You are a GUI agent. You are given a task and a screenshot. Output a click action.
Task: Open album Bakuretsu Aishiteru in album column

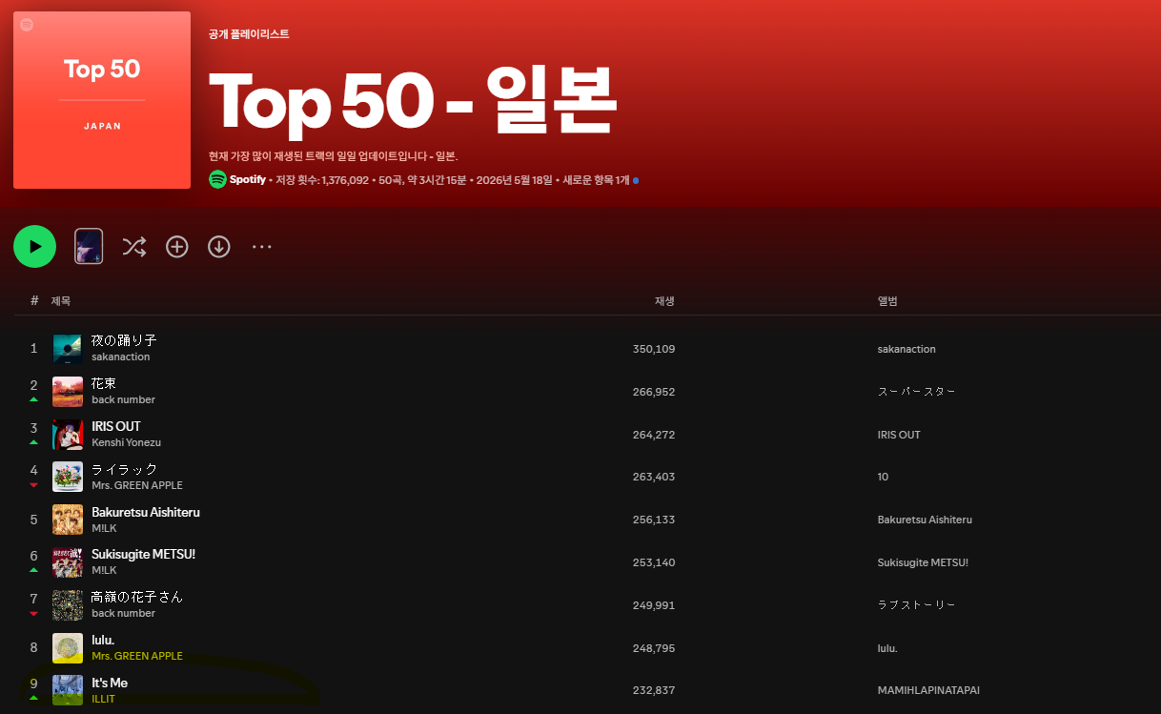(925, 520)
